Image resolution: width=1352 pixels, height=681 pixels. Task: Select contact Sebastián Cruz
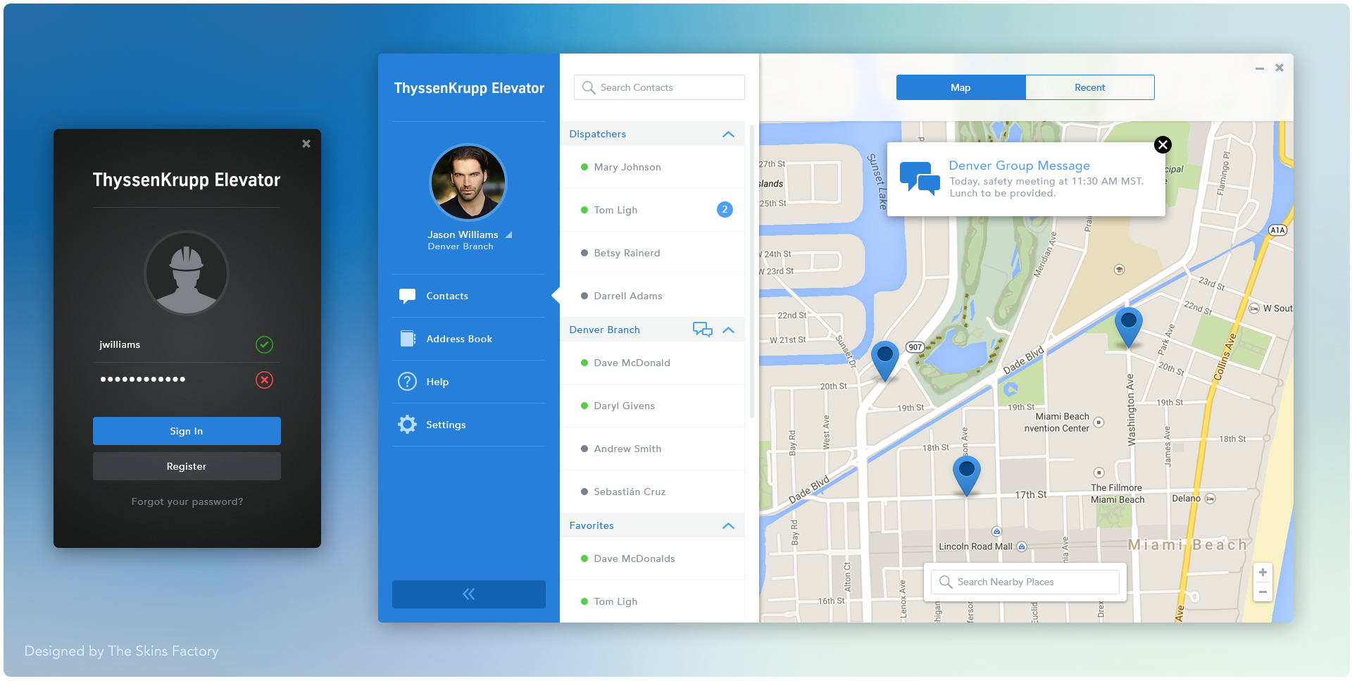(x=652, y=492)
